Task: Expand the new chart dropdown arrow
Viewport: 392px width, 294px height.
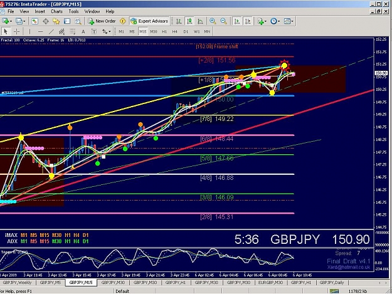Action: point(11,21)
